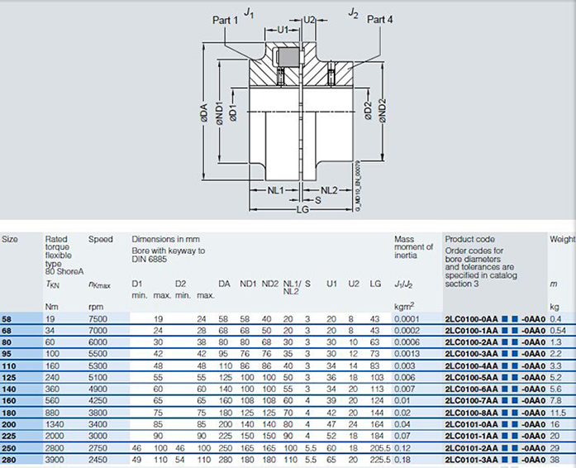
Task: Select the size 58 row label
Action: pos(7,318)
